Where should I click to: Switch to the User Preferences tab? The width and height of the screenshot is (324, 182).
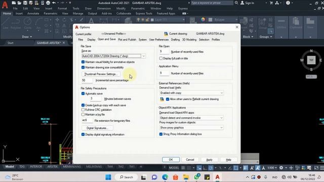pos(158,39)
